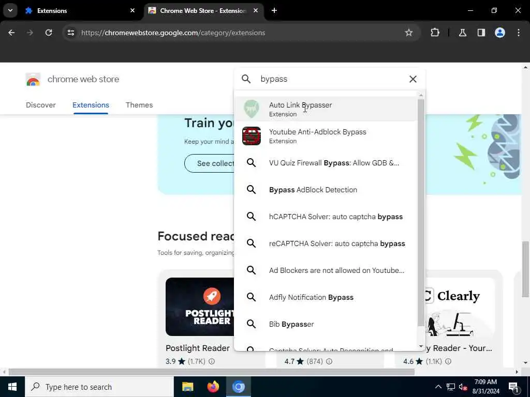The height and width of the screenshot is (397, 530).
Task: Choose Ad Blockers are not allowed suggestion
Action: [x=326, y=270]
